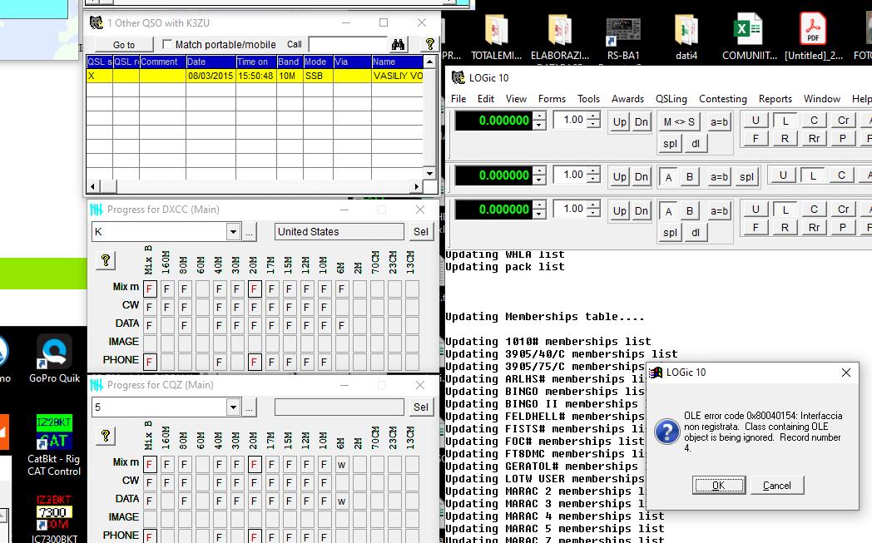872x543 pixels.
Task: Increase the third rig row frequency spinner
Action: (x=539, y=205)
